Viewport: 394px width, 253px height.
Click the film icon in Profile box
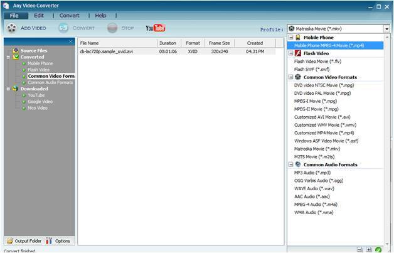point(292,28)
